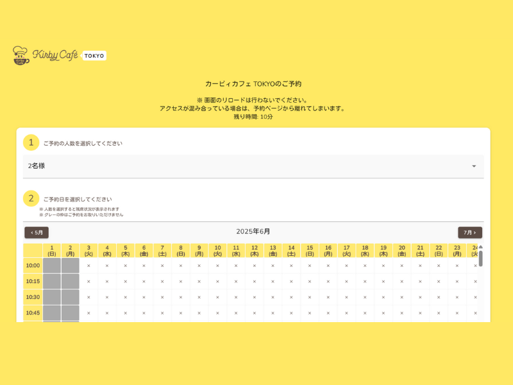Click the grey 10:00 slot on June 1
Image resolution: width=513 pixels, height=385 pixels.
(52, 266)
